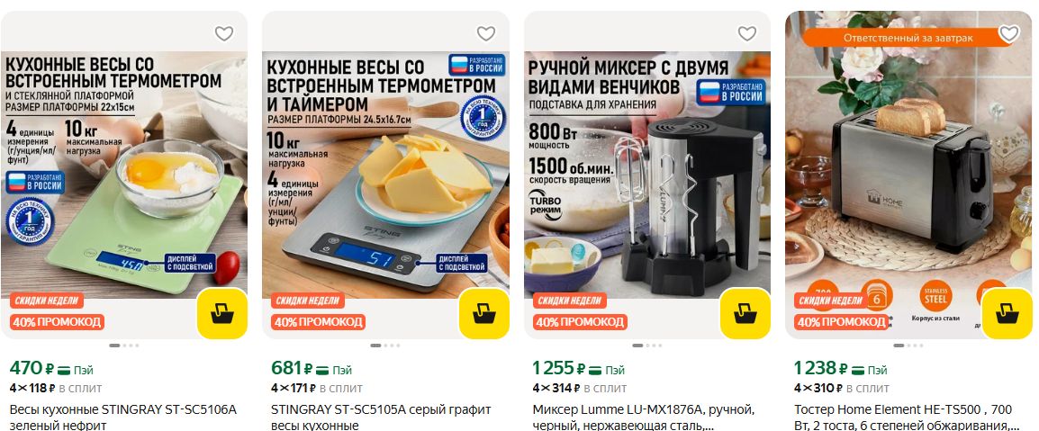This screenshot has height=431, width=1039.
Task: Add Home Element toaster to cart
Action: [x=1007, y=314]
